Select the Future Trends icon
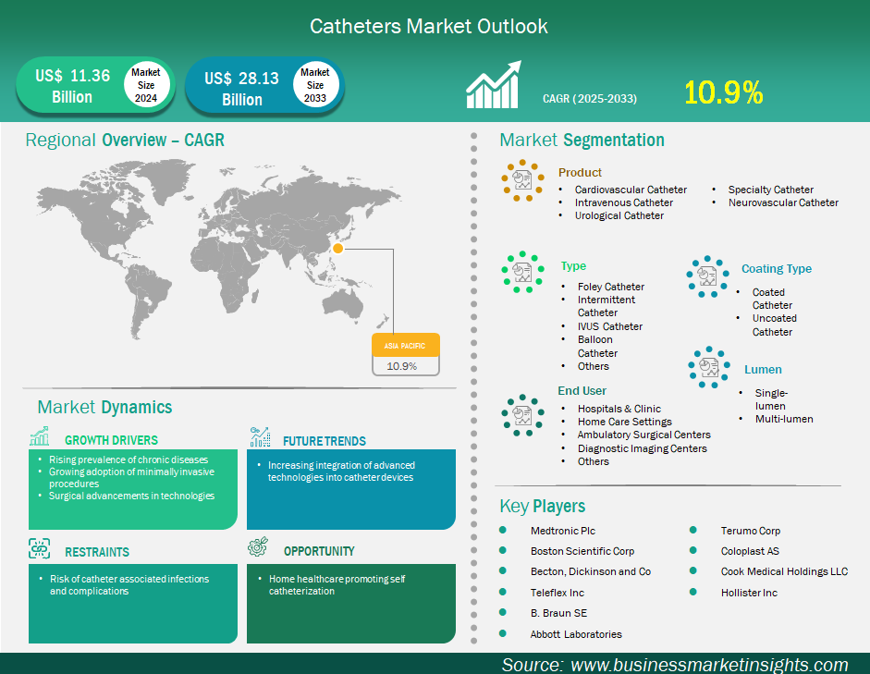The image size is (870, 674). click(x=260, y=437)
